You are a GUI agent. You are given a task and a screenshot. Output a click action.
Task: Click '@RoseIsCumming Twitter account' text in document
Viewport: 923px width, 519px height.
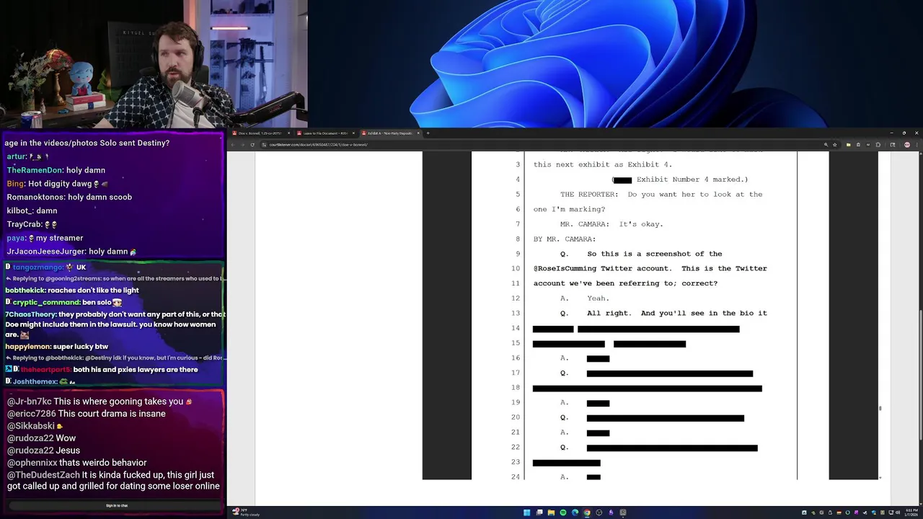604,268
